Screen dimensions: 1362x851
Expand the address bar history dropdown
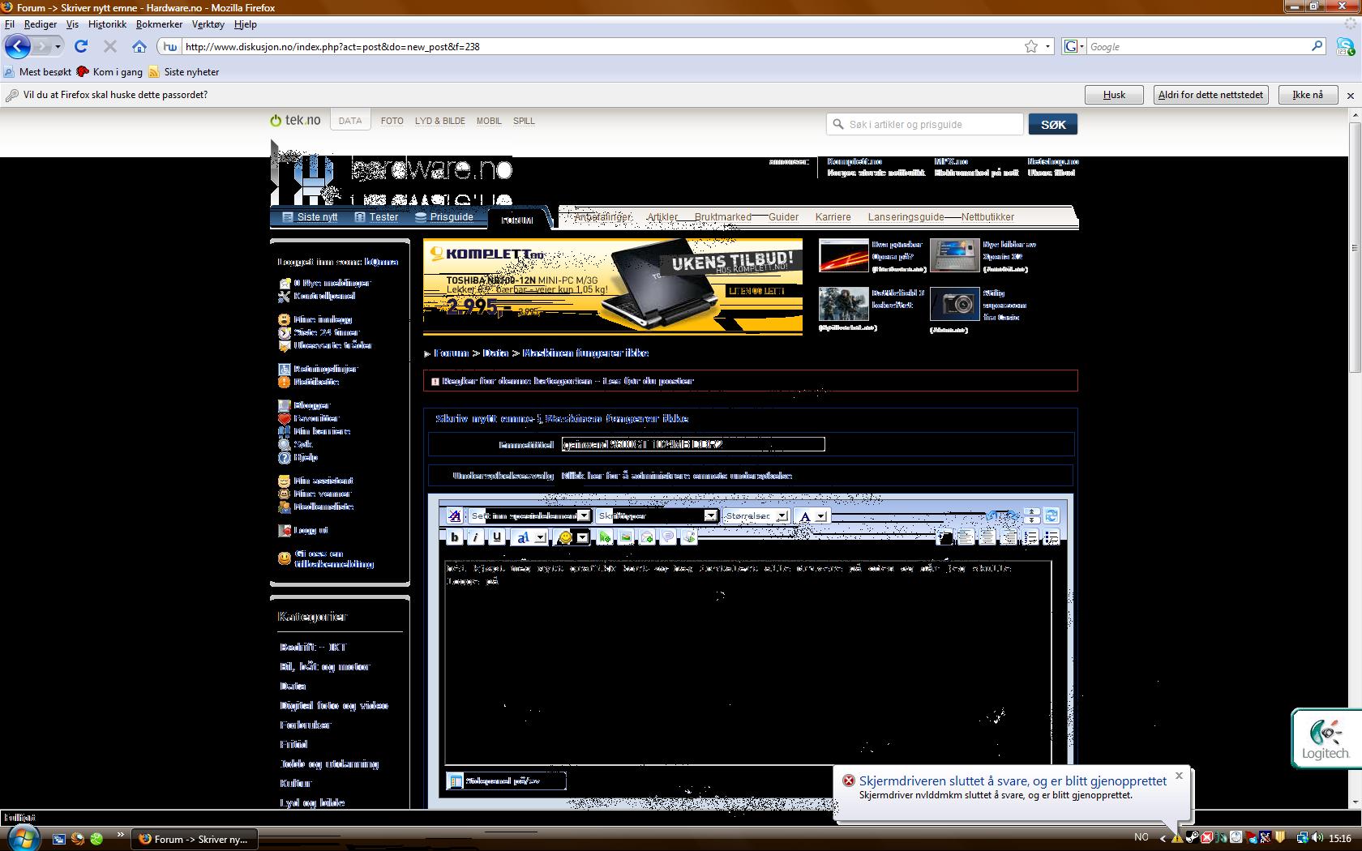[x=1047, y=46]
